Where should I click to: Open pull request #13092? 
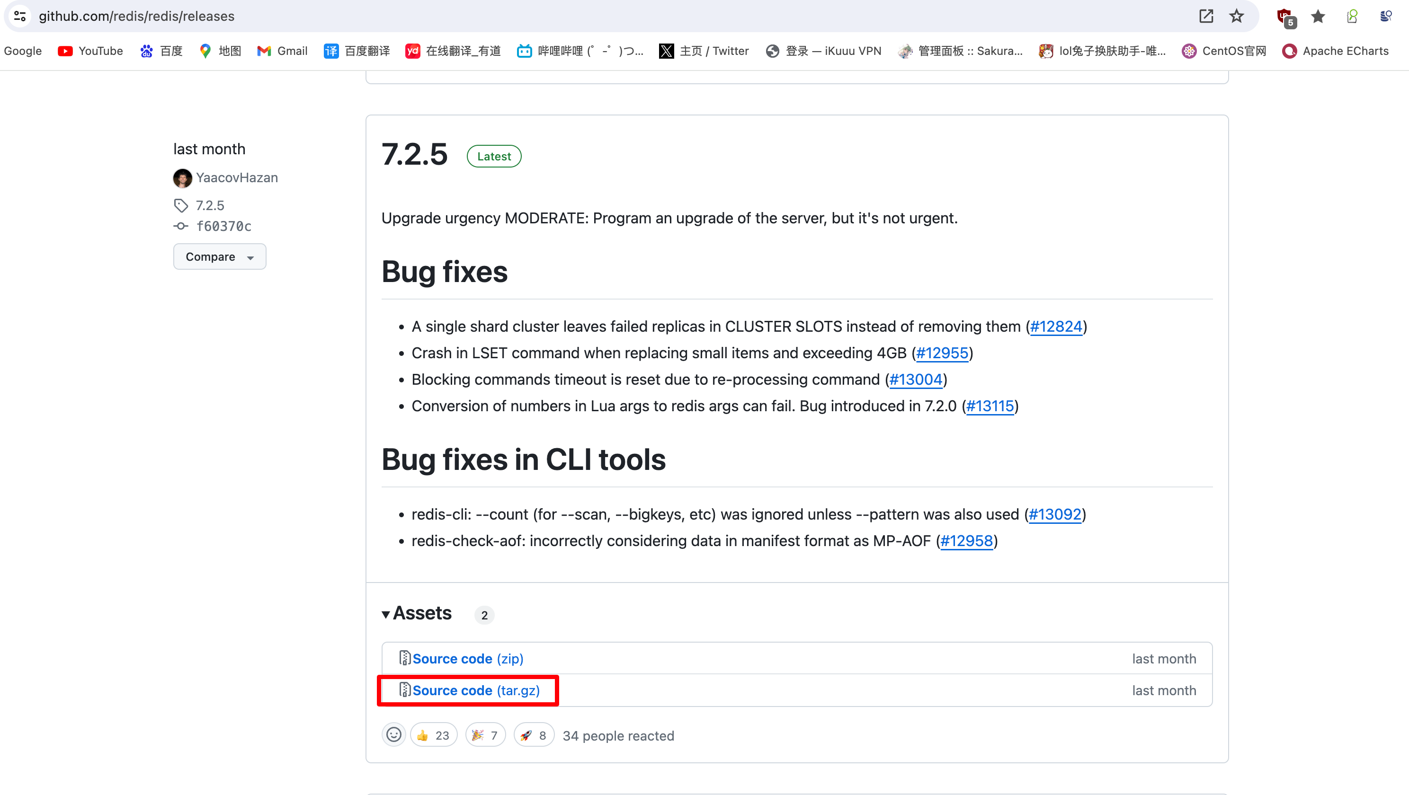(1055, 514)
